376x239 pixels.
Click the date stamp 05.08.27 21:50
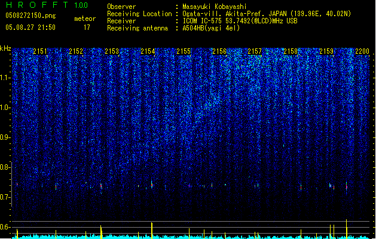(x=30, y=27)
